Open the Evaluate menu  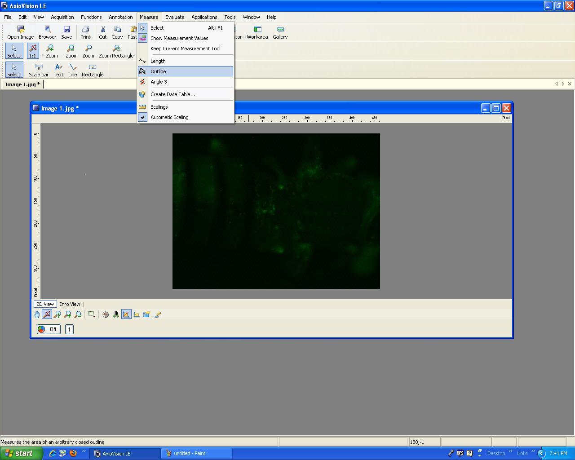click(174, 17)
